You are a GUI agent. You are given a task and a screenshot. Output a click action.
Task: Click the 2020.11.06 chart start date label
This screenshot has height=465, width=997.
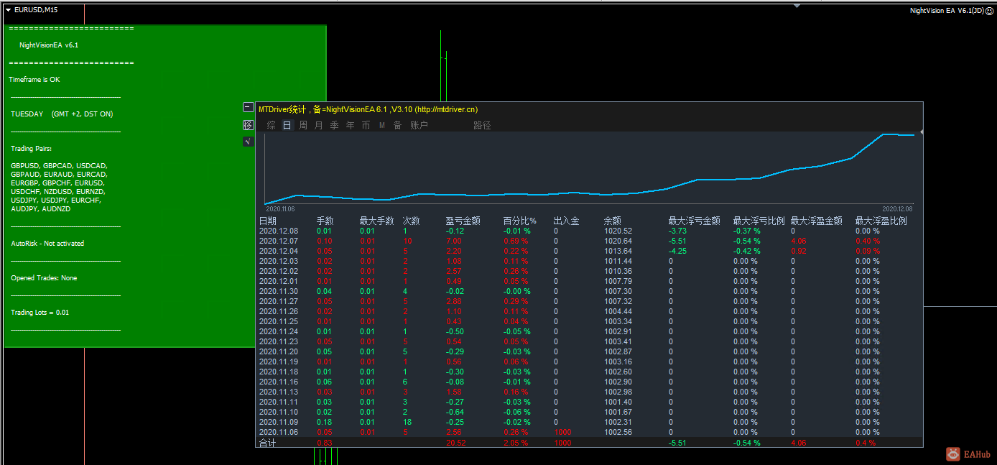point(280,208)
